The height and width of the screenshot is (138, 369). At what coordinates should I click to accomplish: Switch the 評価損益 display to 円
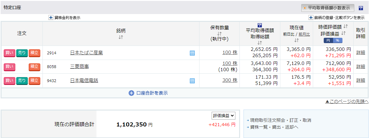tap(328, 41)
